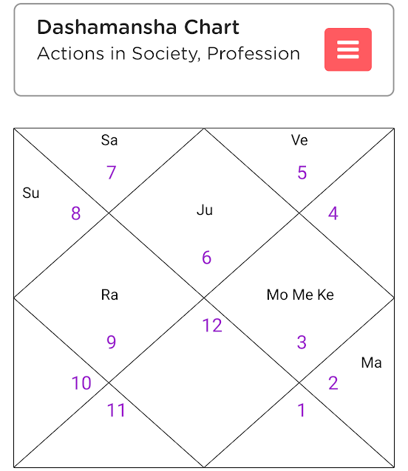
Task: Tap the Mo Me Ke planet group
Action: point(300,295)
